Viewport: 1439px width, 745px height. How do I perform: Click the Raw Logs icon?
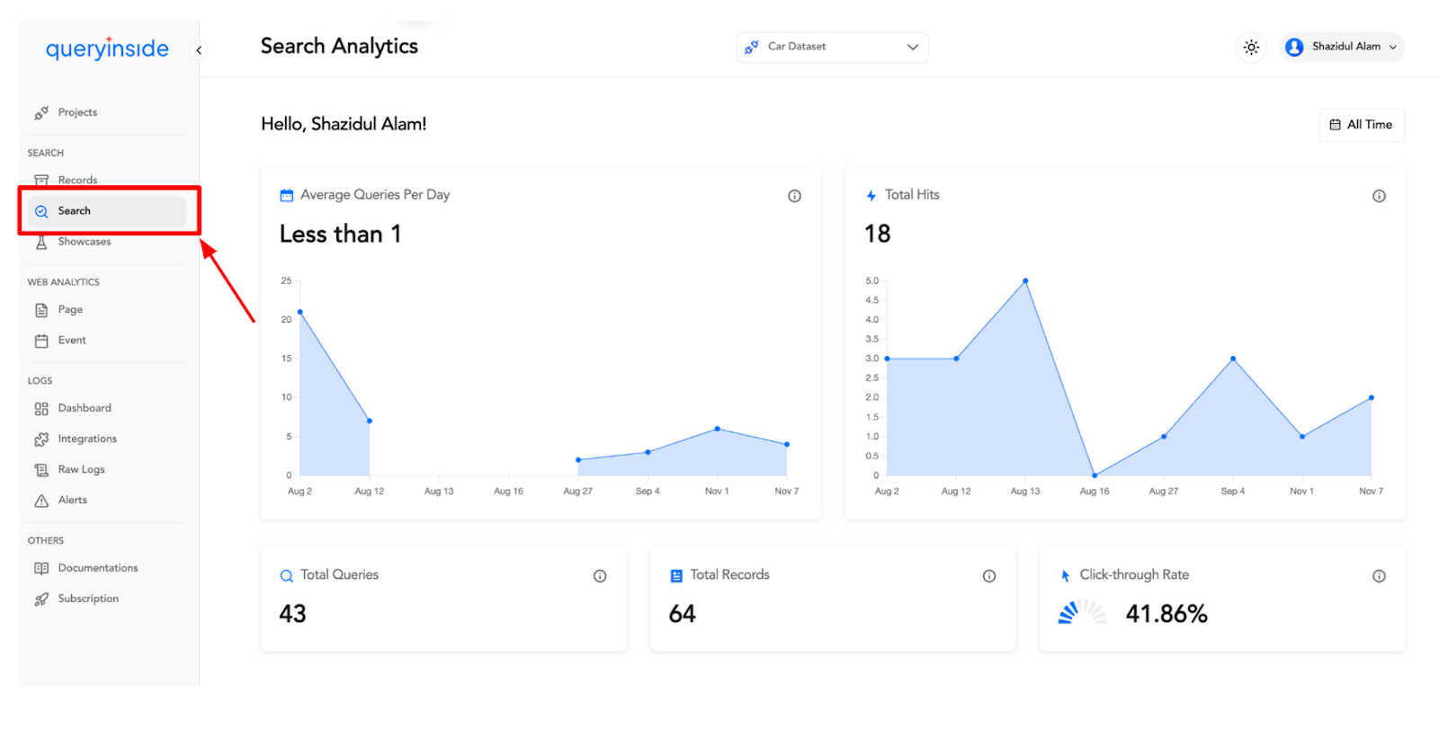pyautogui.click(x=41, y=470)
